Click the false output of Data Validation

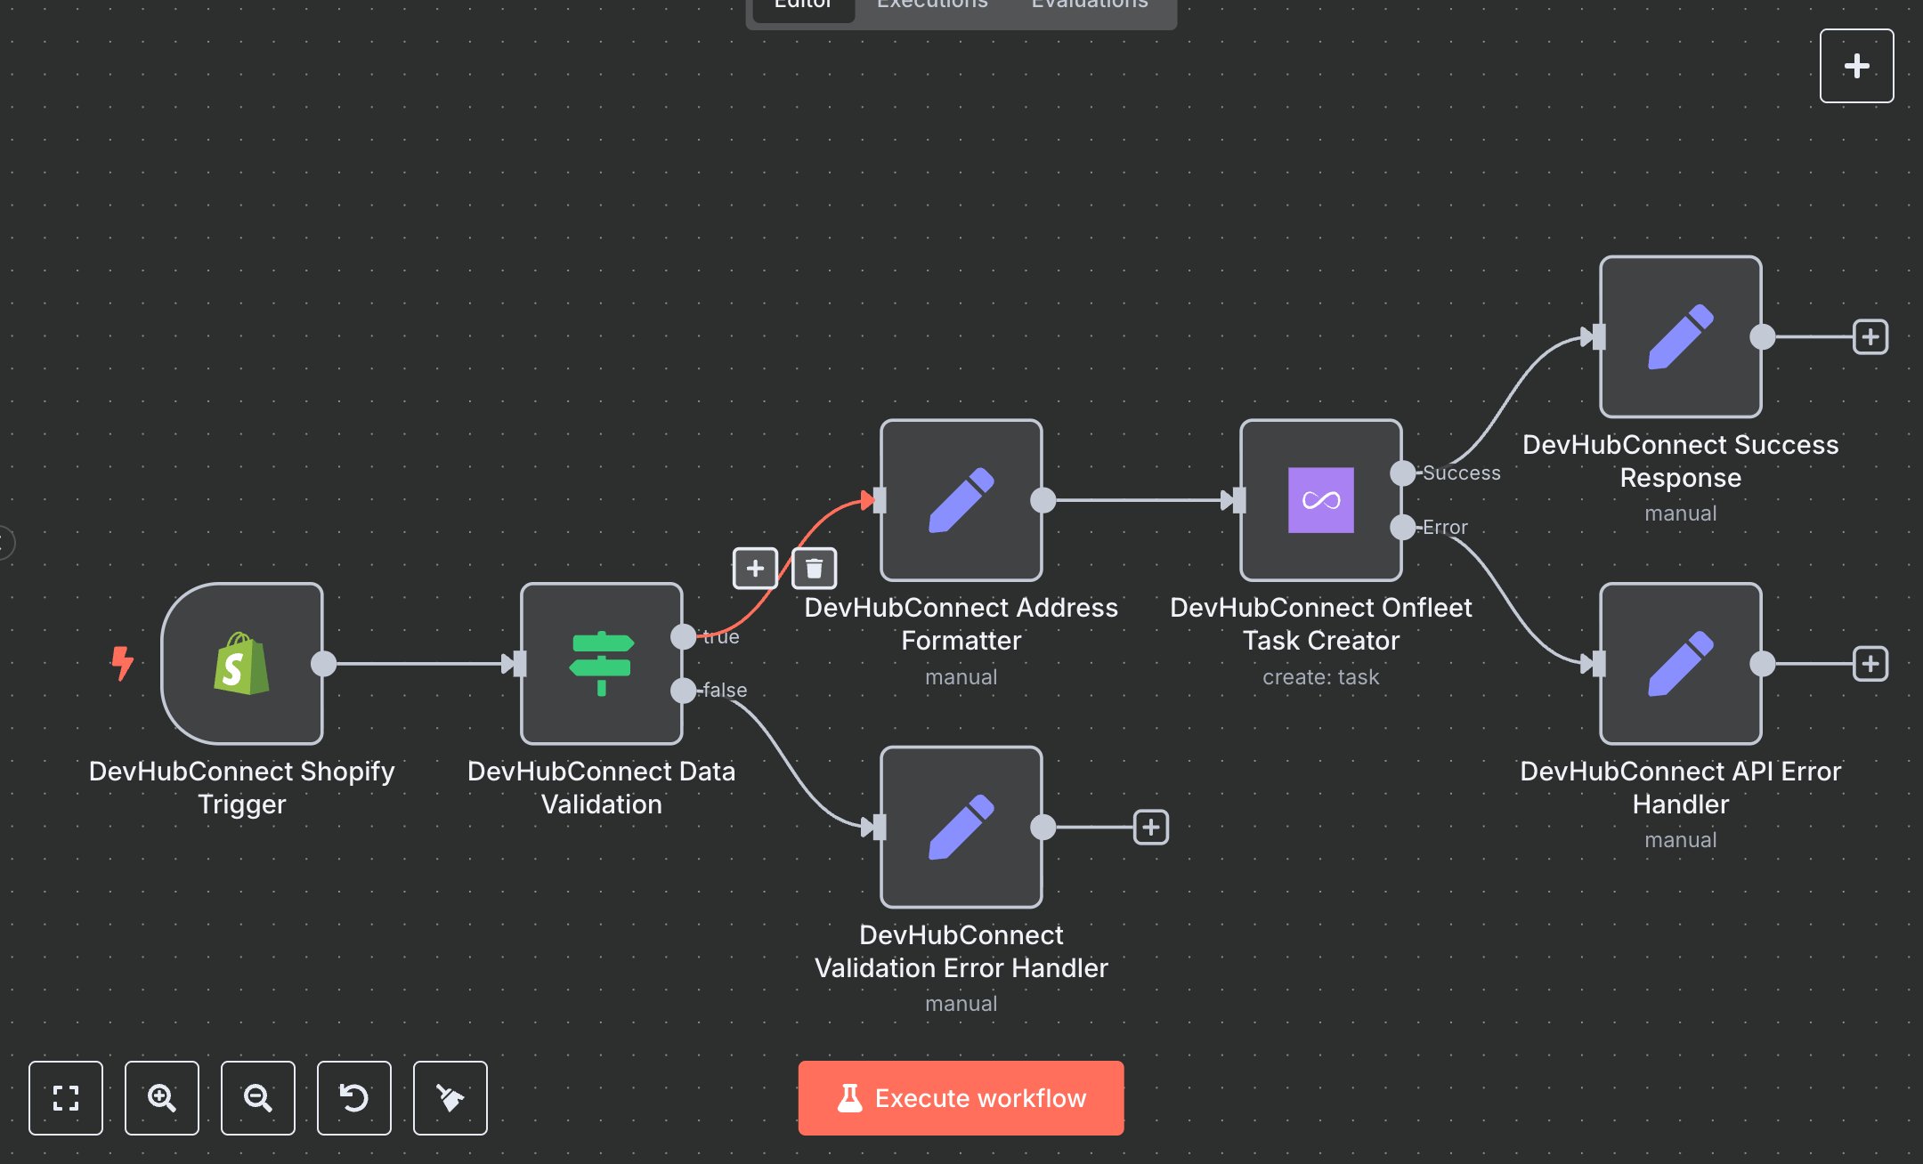click(x=682, y=690)
